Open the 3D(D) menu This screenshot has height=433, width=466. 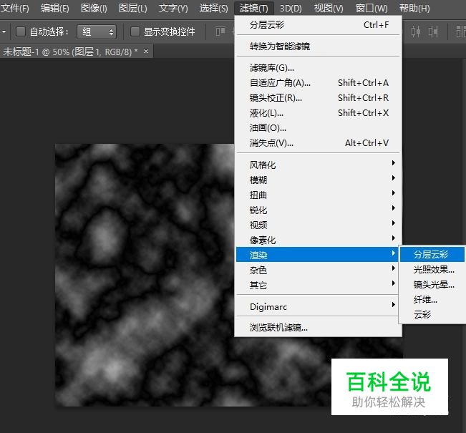[x=291, y=8]
